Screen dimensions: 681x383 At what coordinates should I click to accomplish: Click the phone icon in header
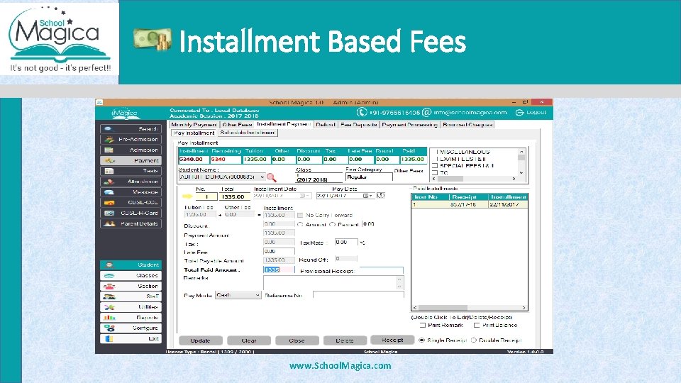point(362,113)
